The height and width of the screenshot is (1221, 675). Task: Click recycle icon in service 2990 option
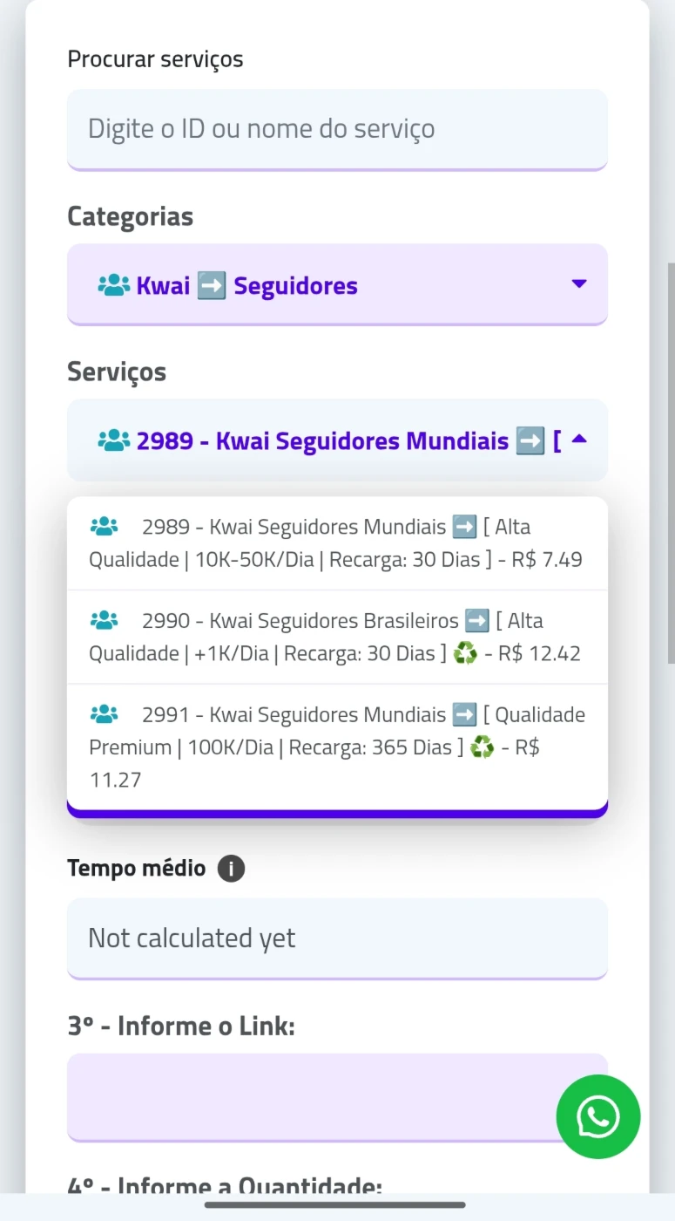pos(465,653)
